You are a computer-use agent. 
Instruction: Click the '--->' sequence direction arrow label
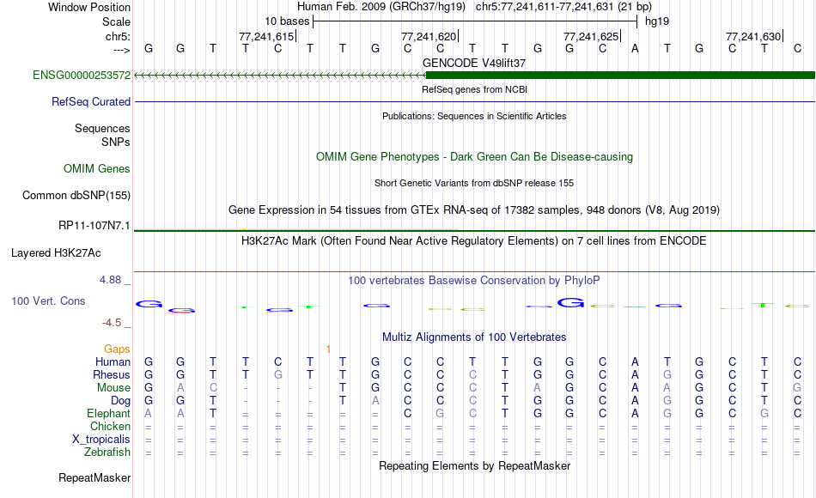pyautogui.click(x=121, y=50)
